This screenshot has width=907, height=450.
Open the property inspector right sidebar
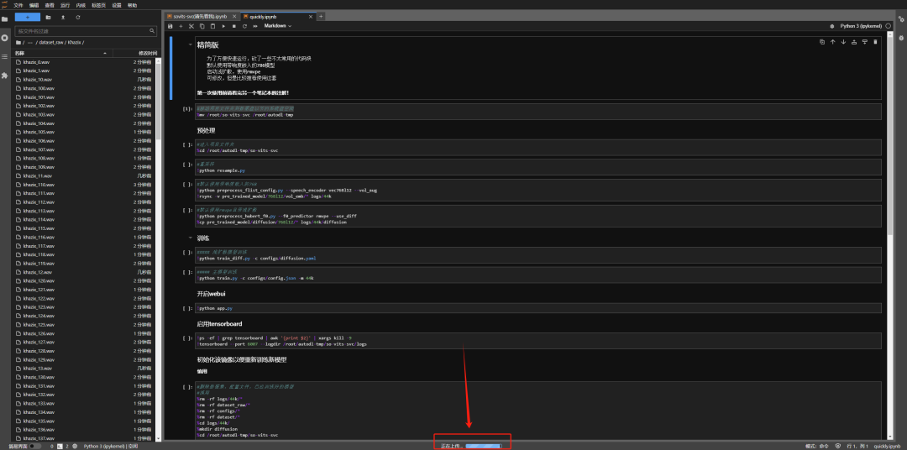click(x=900, y=19)
